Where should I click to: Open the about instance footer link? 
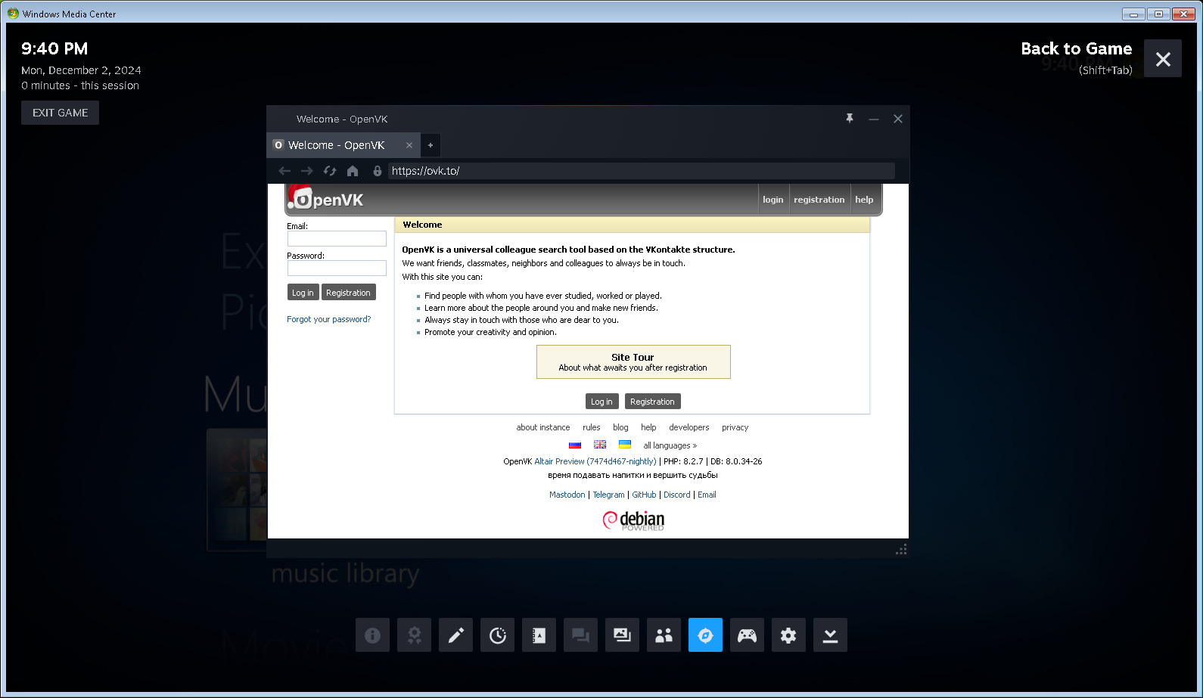click(543, 427)
